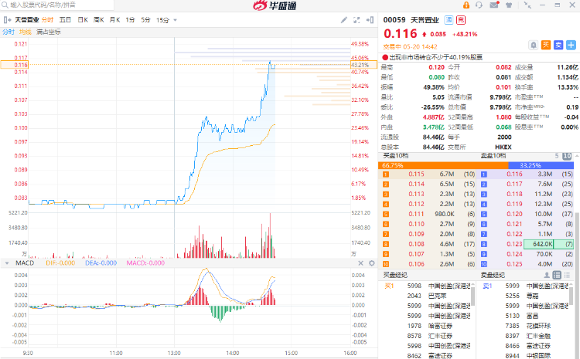Select ask level 1 price 0.116
Viewport: 580px width, 359px height.
pyautogui.click(x=514, y=174)
